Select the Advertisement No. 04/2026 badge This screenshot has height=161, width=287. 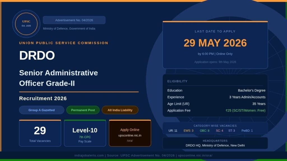(74, 20)
